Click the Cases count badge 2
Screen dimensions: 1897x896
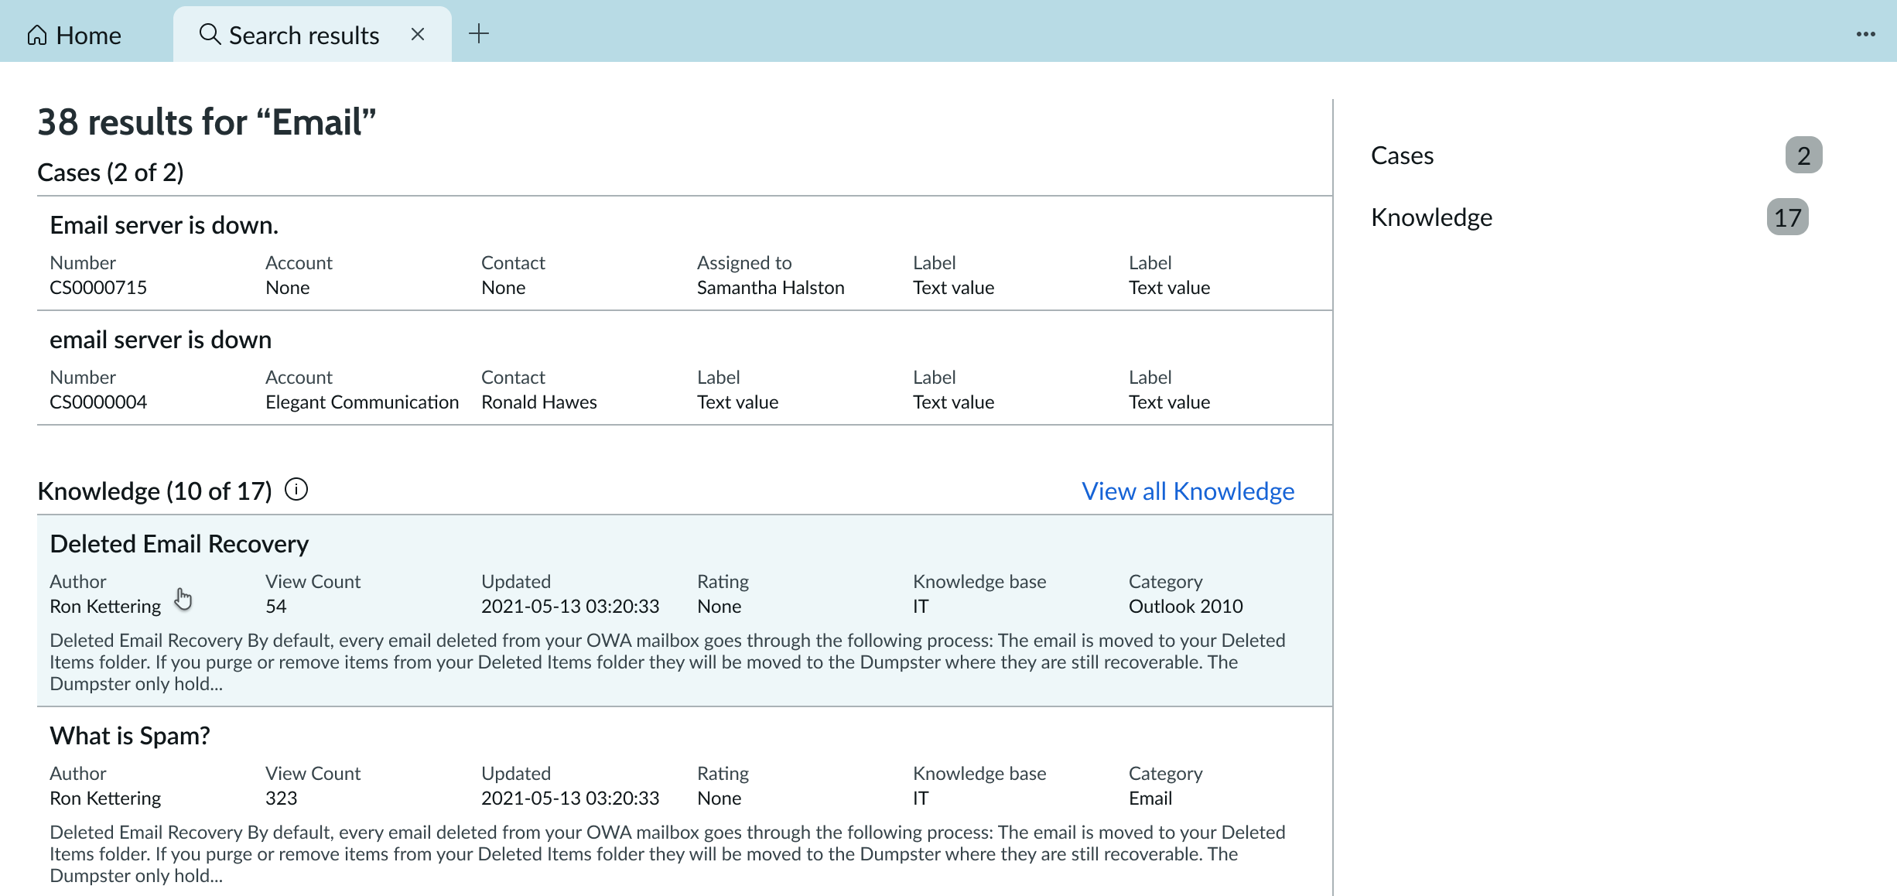coord(1803,155)
